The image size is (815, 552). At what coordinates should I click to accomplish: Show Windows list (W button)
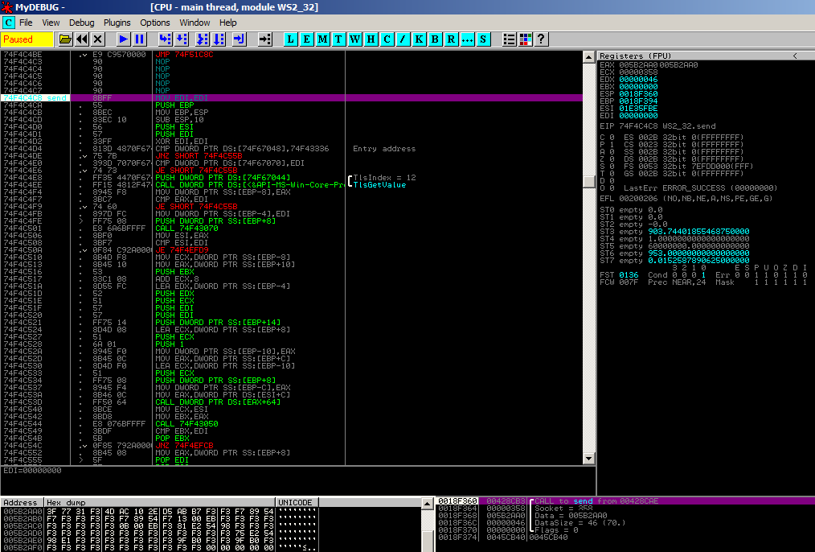[355, 39]
